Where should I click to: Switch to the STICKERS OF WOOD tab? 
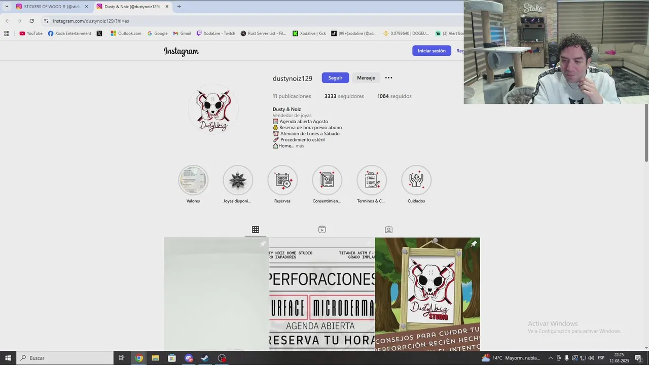(52, 7)
